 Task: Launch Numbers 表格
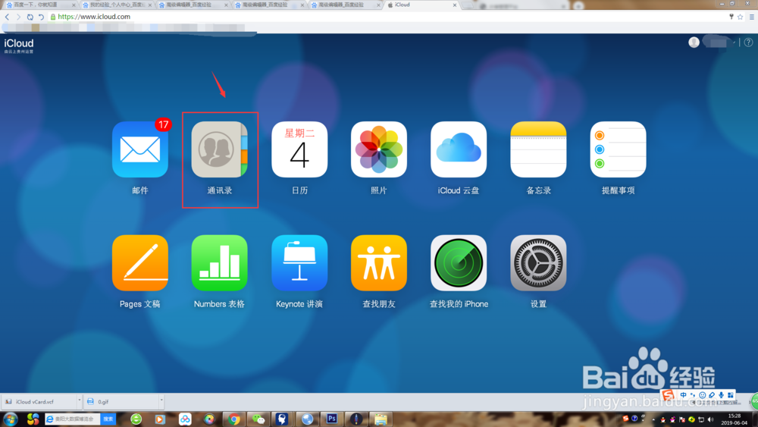pyautogui.click(x=220, y=263)
